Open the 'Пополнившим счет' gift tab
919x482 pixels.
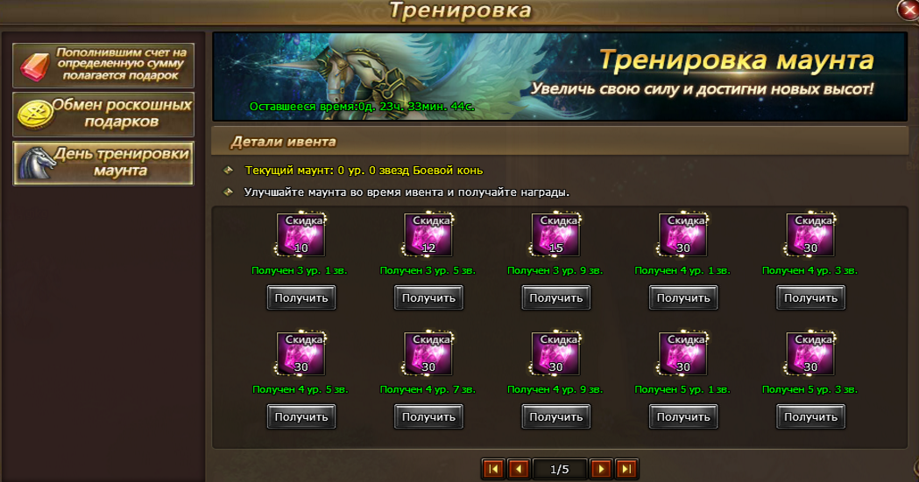103,66
